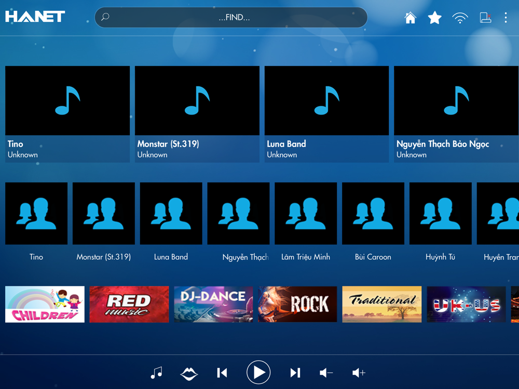Click 'Unknown' under the Luna Band card
Image resolution: width=519 pixels, height=389 pixels.
[x=282, y=155]
